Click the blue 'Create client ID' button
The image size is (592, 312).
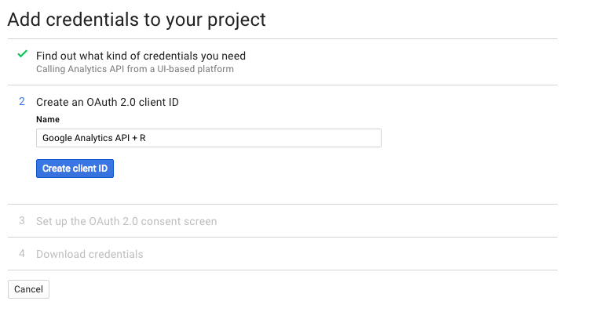(75, 169)
